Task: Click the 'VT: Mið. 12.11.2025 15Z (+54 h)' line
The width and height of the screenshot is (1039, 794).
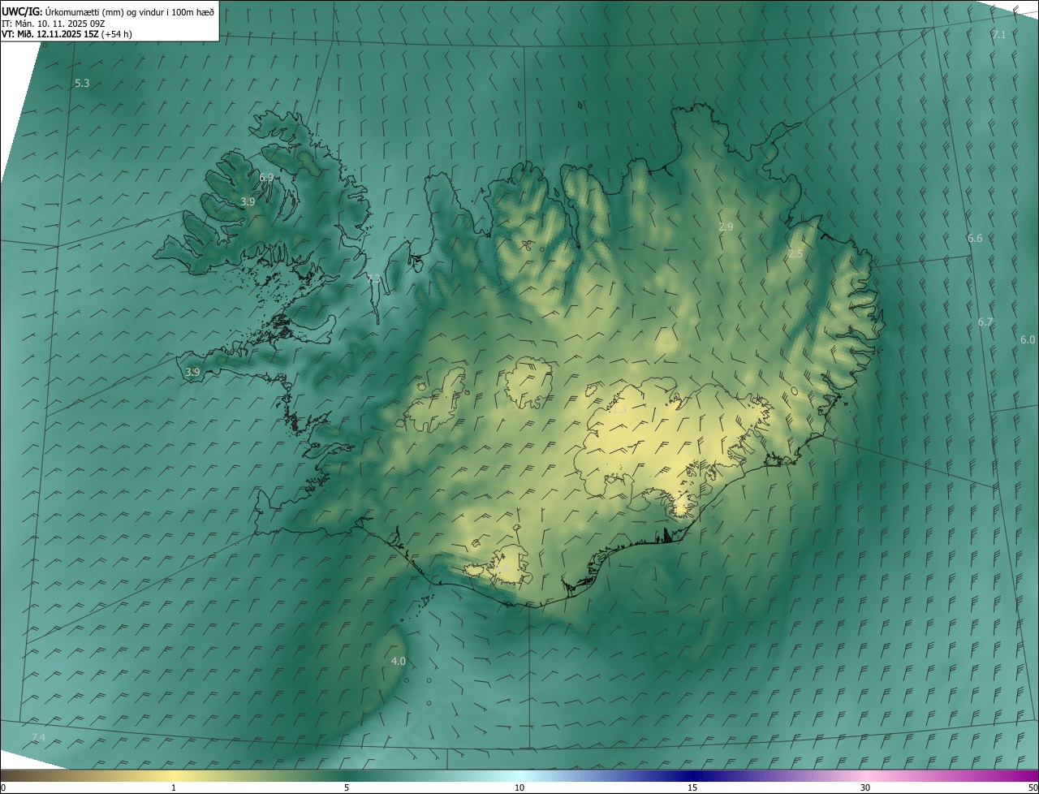Action: pyautogui.click(x=67, y=33)
